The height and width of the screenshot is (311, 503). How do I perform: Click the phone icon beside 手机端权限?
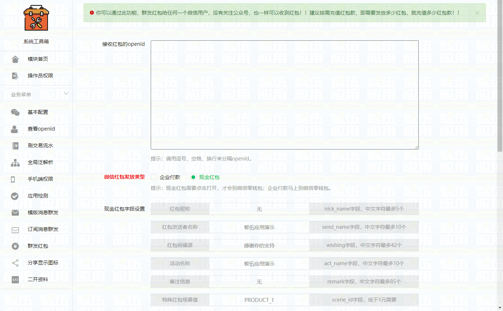pyautogui.click(x=13, y=179)
